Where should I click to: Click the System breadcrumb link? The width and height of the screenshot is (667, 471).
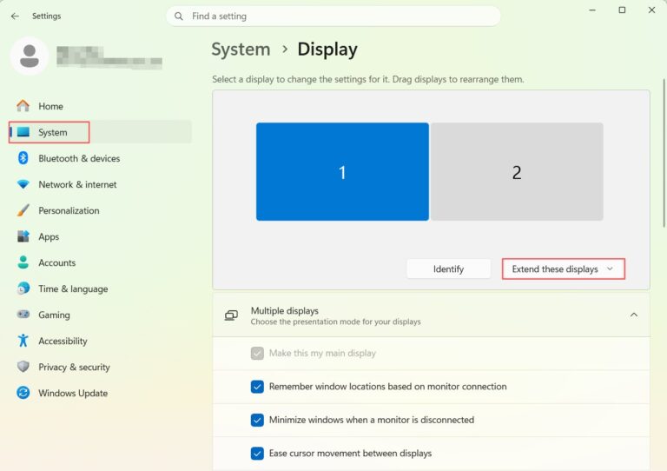(241, 50)
